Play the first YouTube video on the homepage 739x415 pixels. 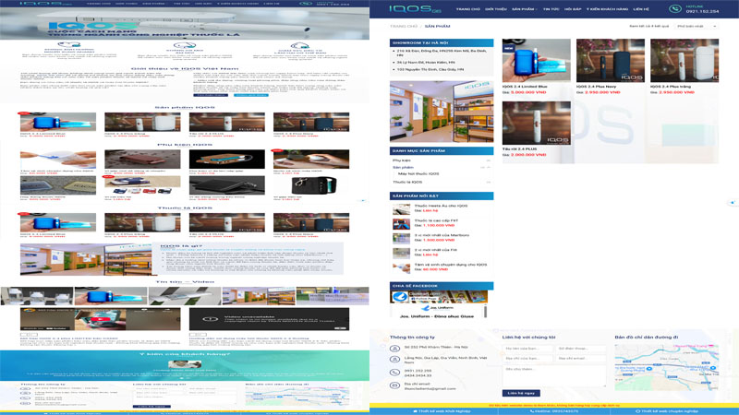click(x=100, y=319)
